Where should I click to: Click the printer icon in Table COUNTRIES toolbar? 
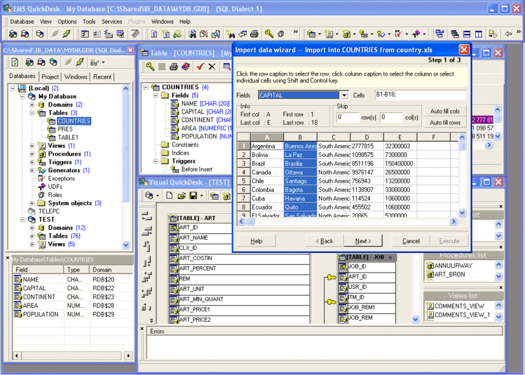(x=173, y=67)
